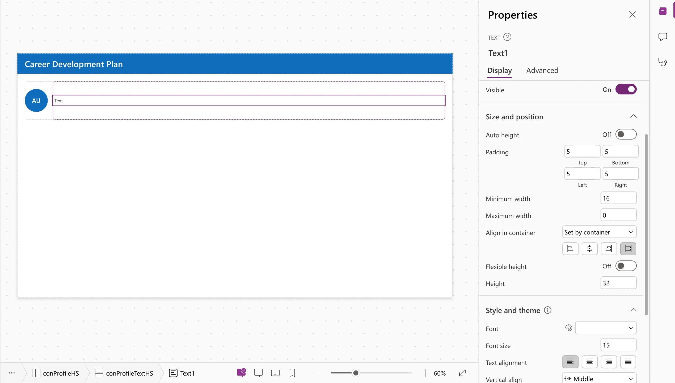Viewport: 675px width, 383px height.
Task: Toggle Flexible height switch
Action: point(626,266)
